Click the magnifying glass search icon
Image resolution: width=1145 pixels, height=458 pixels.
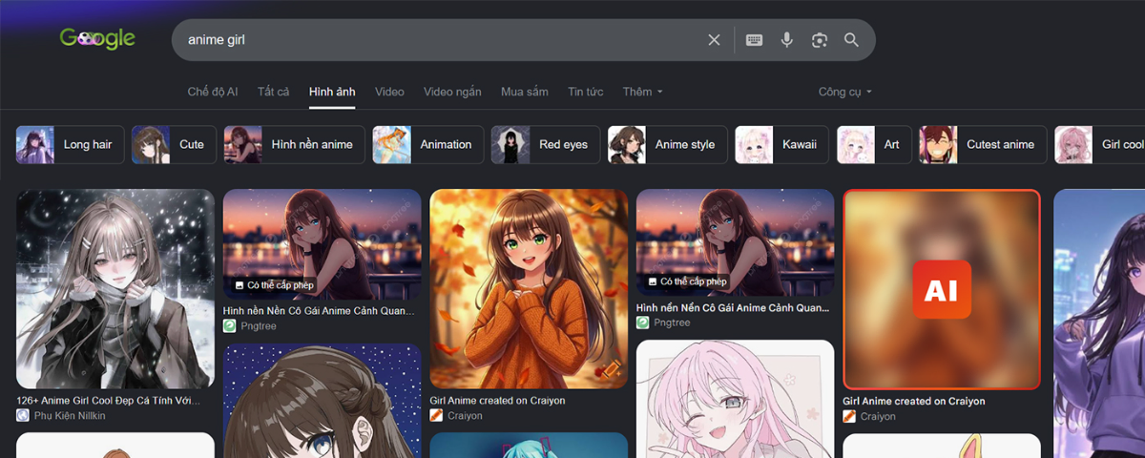(x=851, y=40)
